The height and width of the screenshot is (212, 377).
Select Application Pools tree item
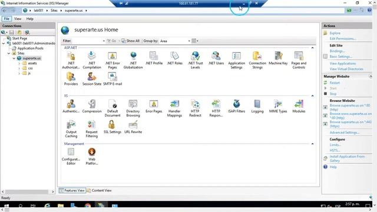[x=30, y=48]
